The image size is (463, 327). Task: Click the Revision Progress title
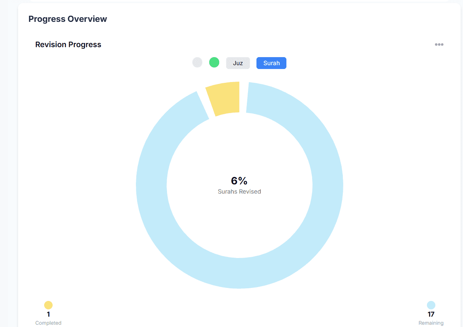click(68, 44)
